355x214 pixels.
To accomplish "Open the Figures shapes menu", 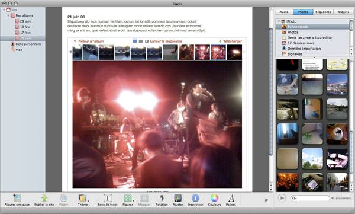I will 128,199.
